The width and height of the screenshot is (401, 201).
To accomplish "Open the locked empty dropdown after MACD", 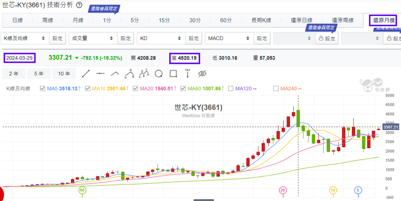I will coord(294,38).
